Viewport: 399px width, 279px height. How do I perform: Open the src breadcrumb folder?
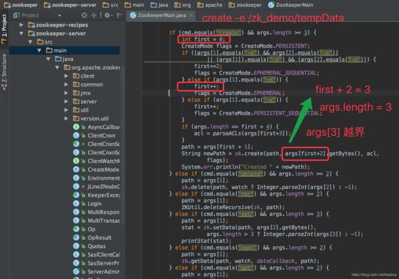click(x=110, y=5)
